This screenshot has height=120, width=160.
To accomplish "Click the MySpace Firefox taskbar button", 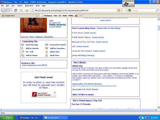I will pos(31,118).
